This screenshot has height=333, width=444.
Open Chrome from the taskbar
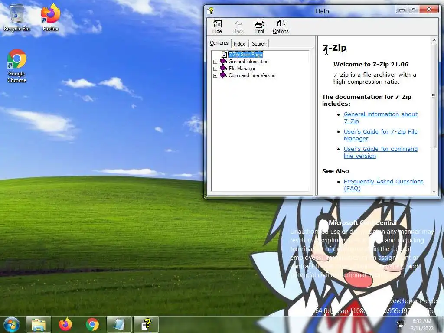click(92, 324)
